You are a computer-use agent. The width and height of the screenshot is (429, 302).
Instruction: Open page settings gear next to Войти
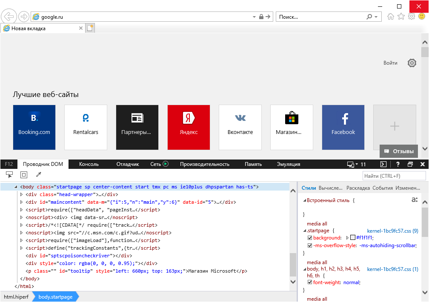coord(412,63)
